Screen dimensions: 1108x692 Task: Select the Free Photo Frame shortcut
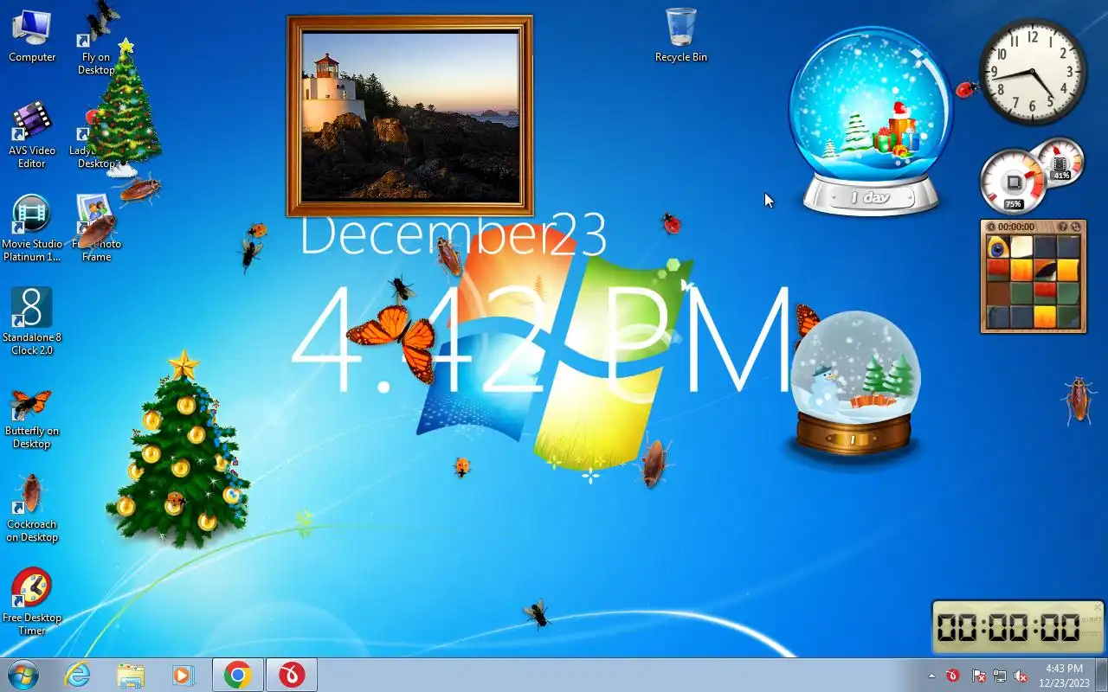(96, 228)
